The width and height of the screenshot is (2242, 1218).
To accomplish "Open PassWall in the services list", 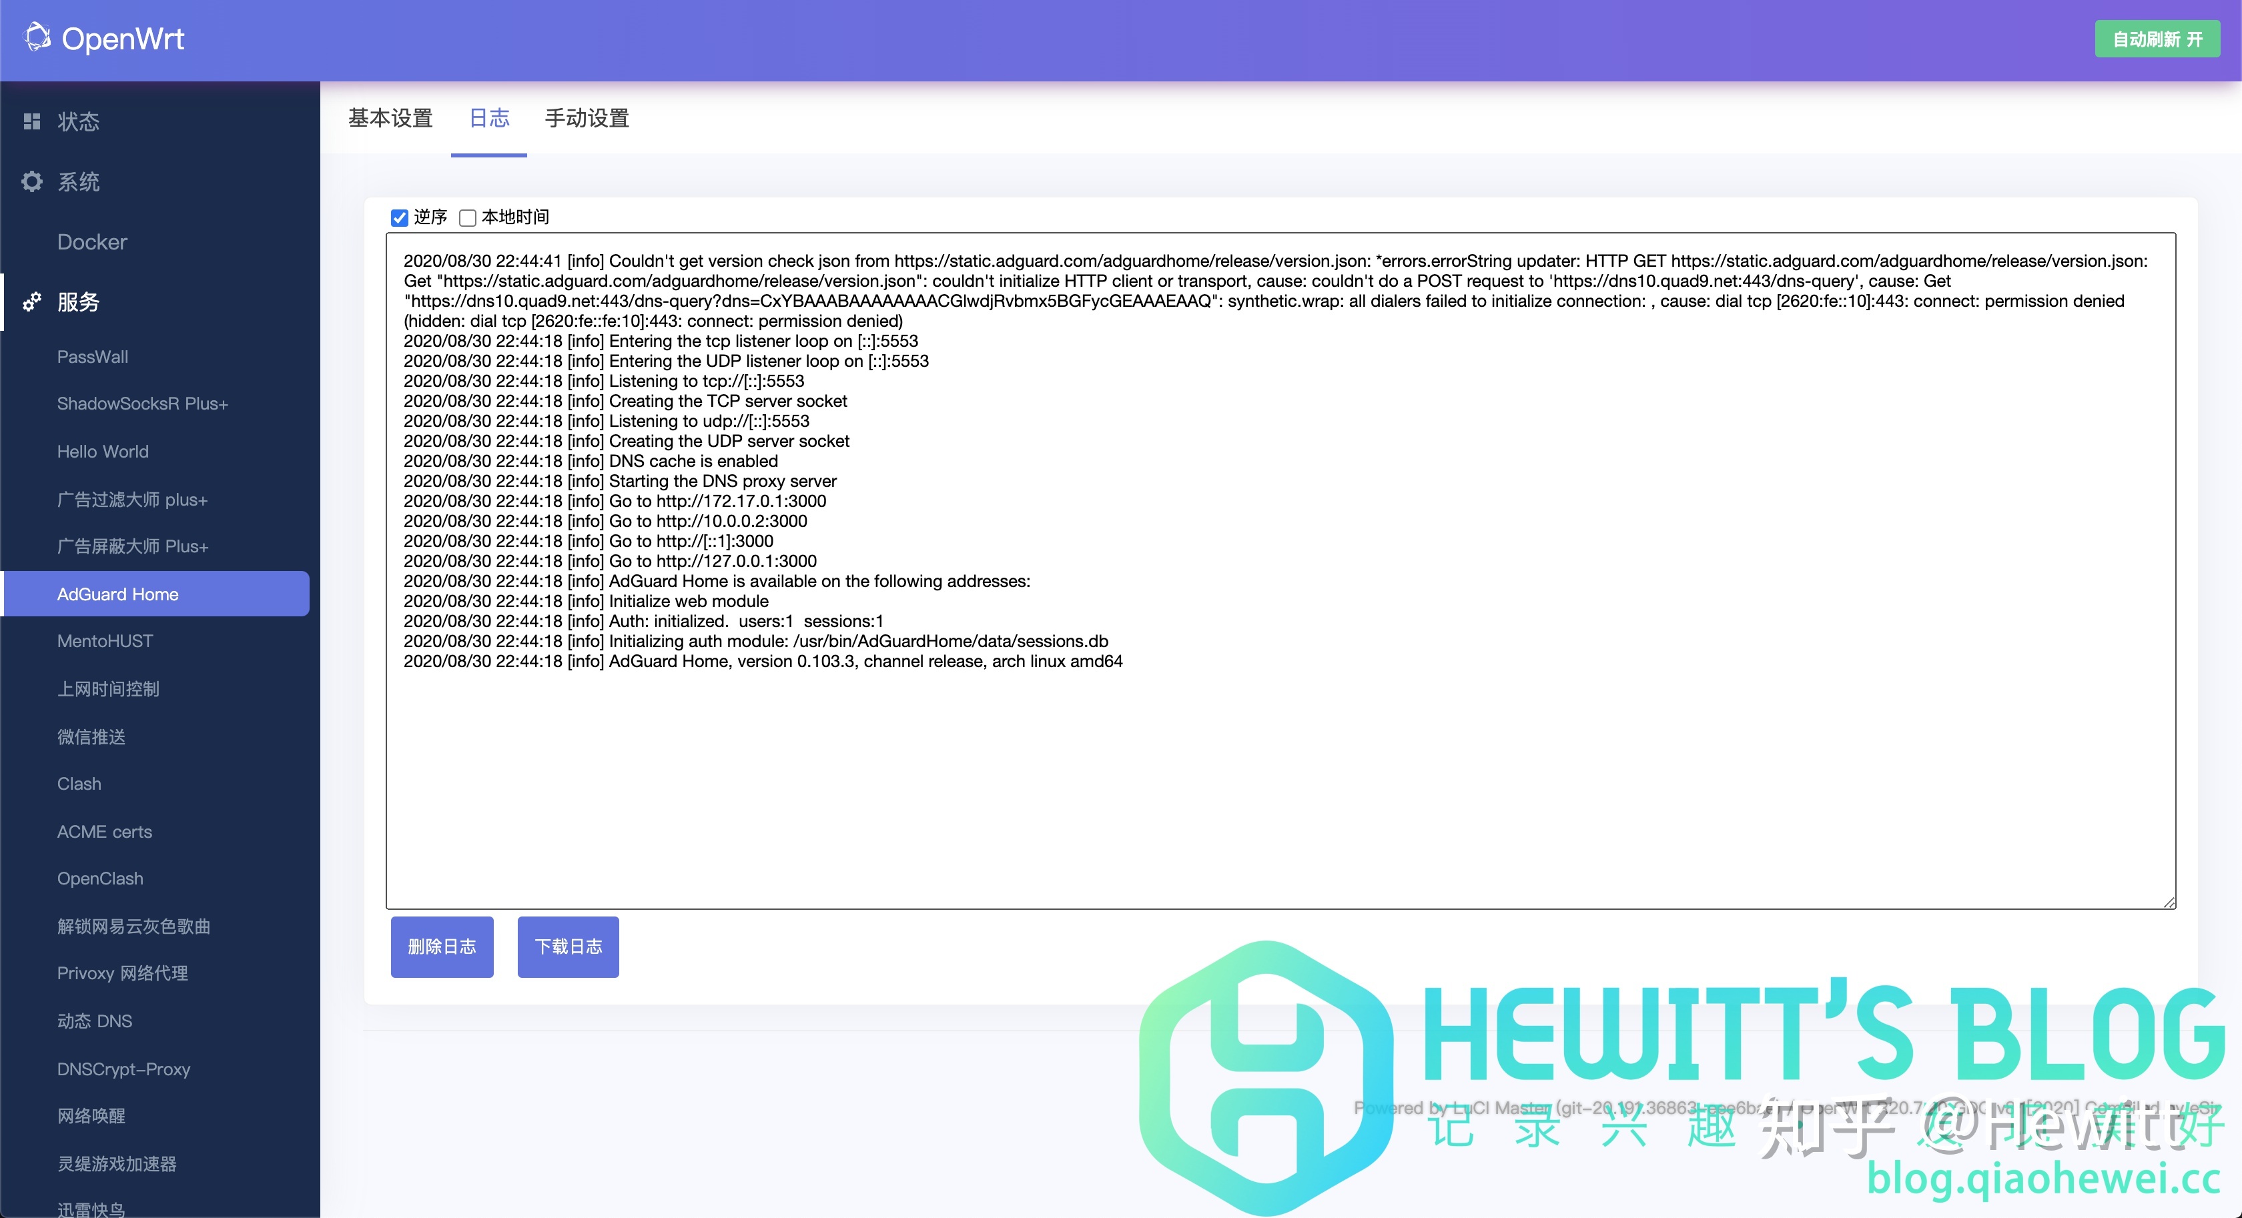I will 92,357.
